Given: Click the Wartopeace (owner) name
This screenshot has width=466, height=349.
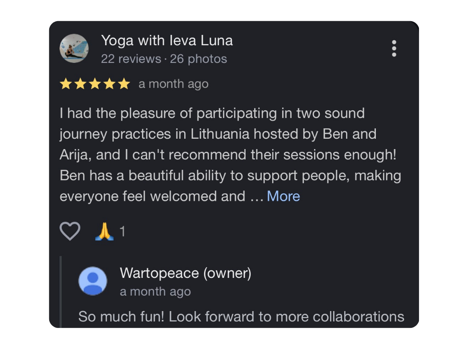Looking at the screenshot, I should pyautogui.click(x=186, y=273).
